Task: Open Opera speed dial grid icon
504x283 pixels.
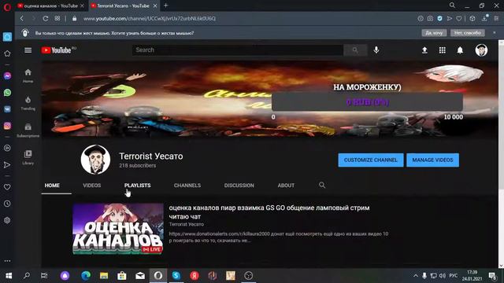Action: click(57, 18)
